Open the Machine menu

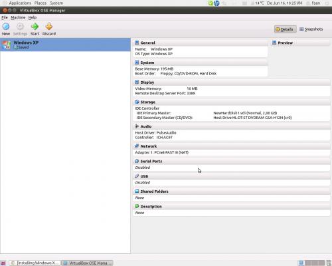pyautogui.click(x=18, y=17)
